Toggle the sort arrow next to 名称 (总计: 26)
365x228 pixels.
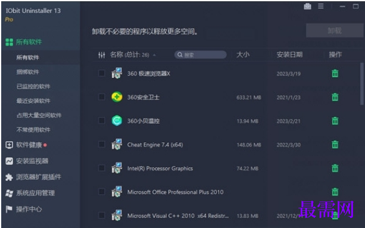pyautogui.click(x=154, y=55)
